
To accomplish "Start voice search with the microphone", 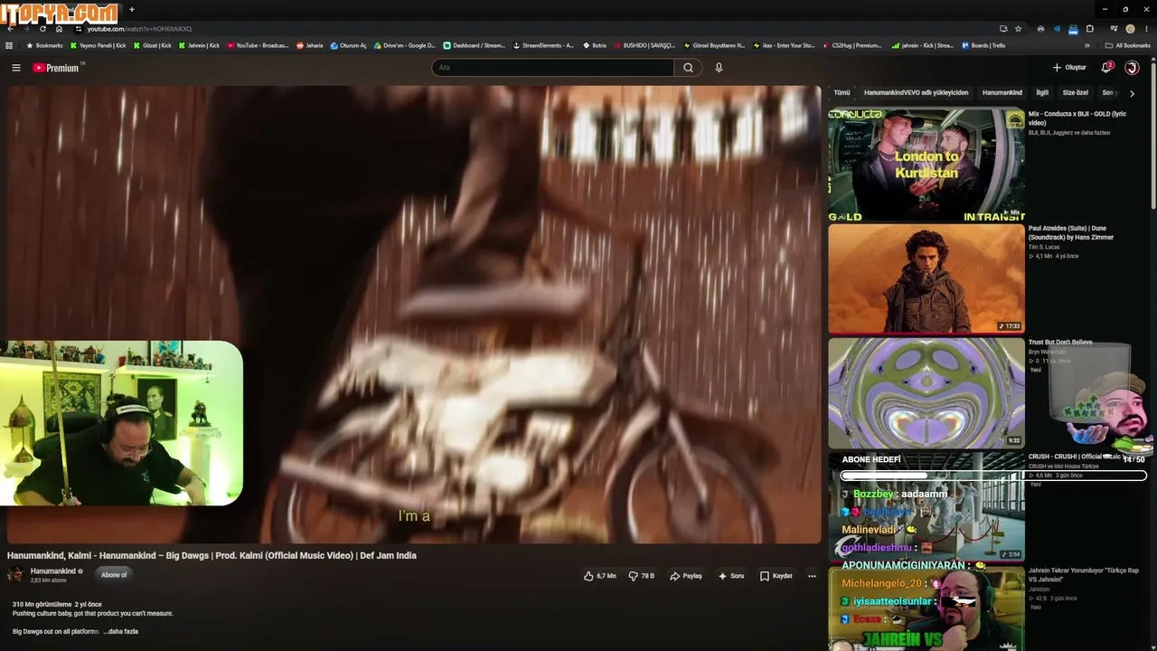I will pyautogui.click(x=719, y=68).
